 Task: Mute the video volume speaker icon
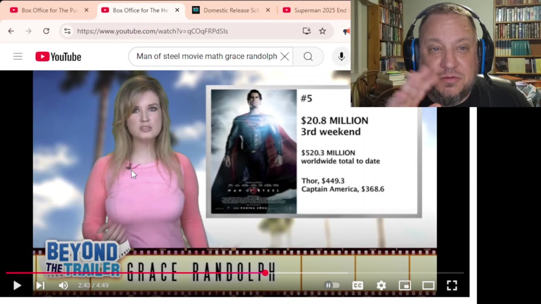pos(63,285)
